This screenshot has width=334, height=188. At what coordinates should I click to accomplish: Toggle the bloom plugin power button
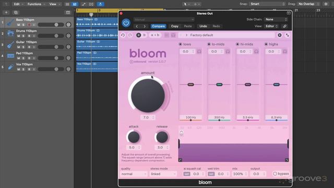point(126,23)
